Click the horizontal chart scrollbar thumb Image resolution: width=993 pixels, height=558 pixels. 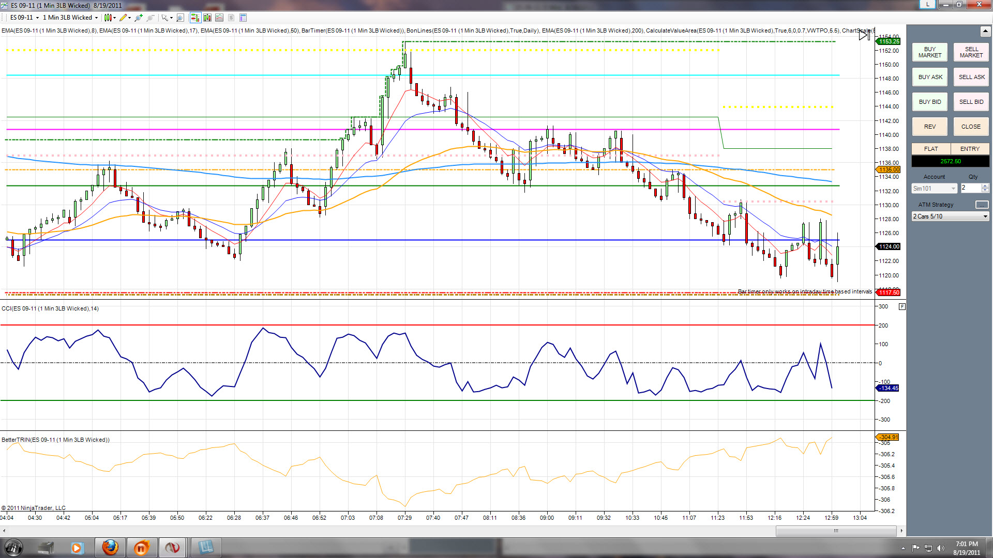[x=836, y=531]
